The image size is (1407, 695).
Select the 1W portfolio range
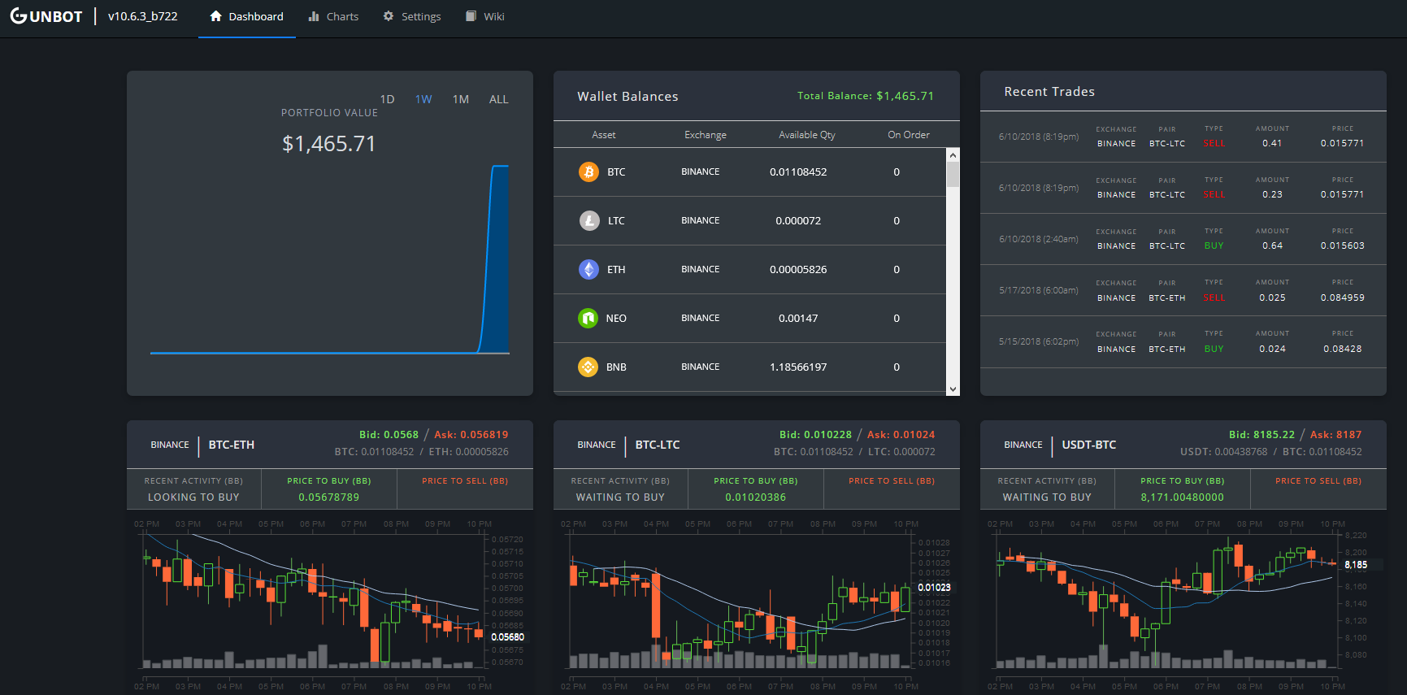423,99
